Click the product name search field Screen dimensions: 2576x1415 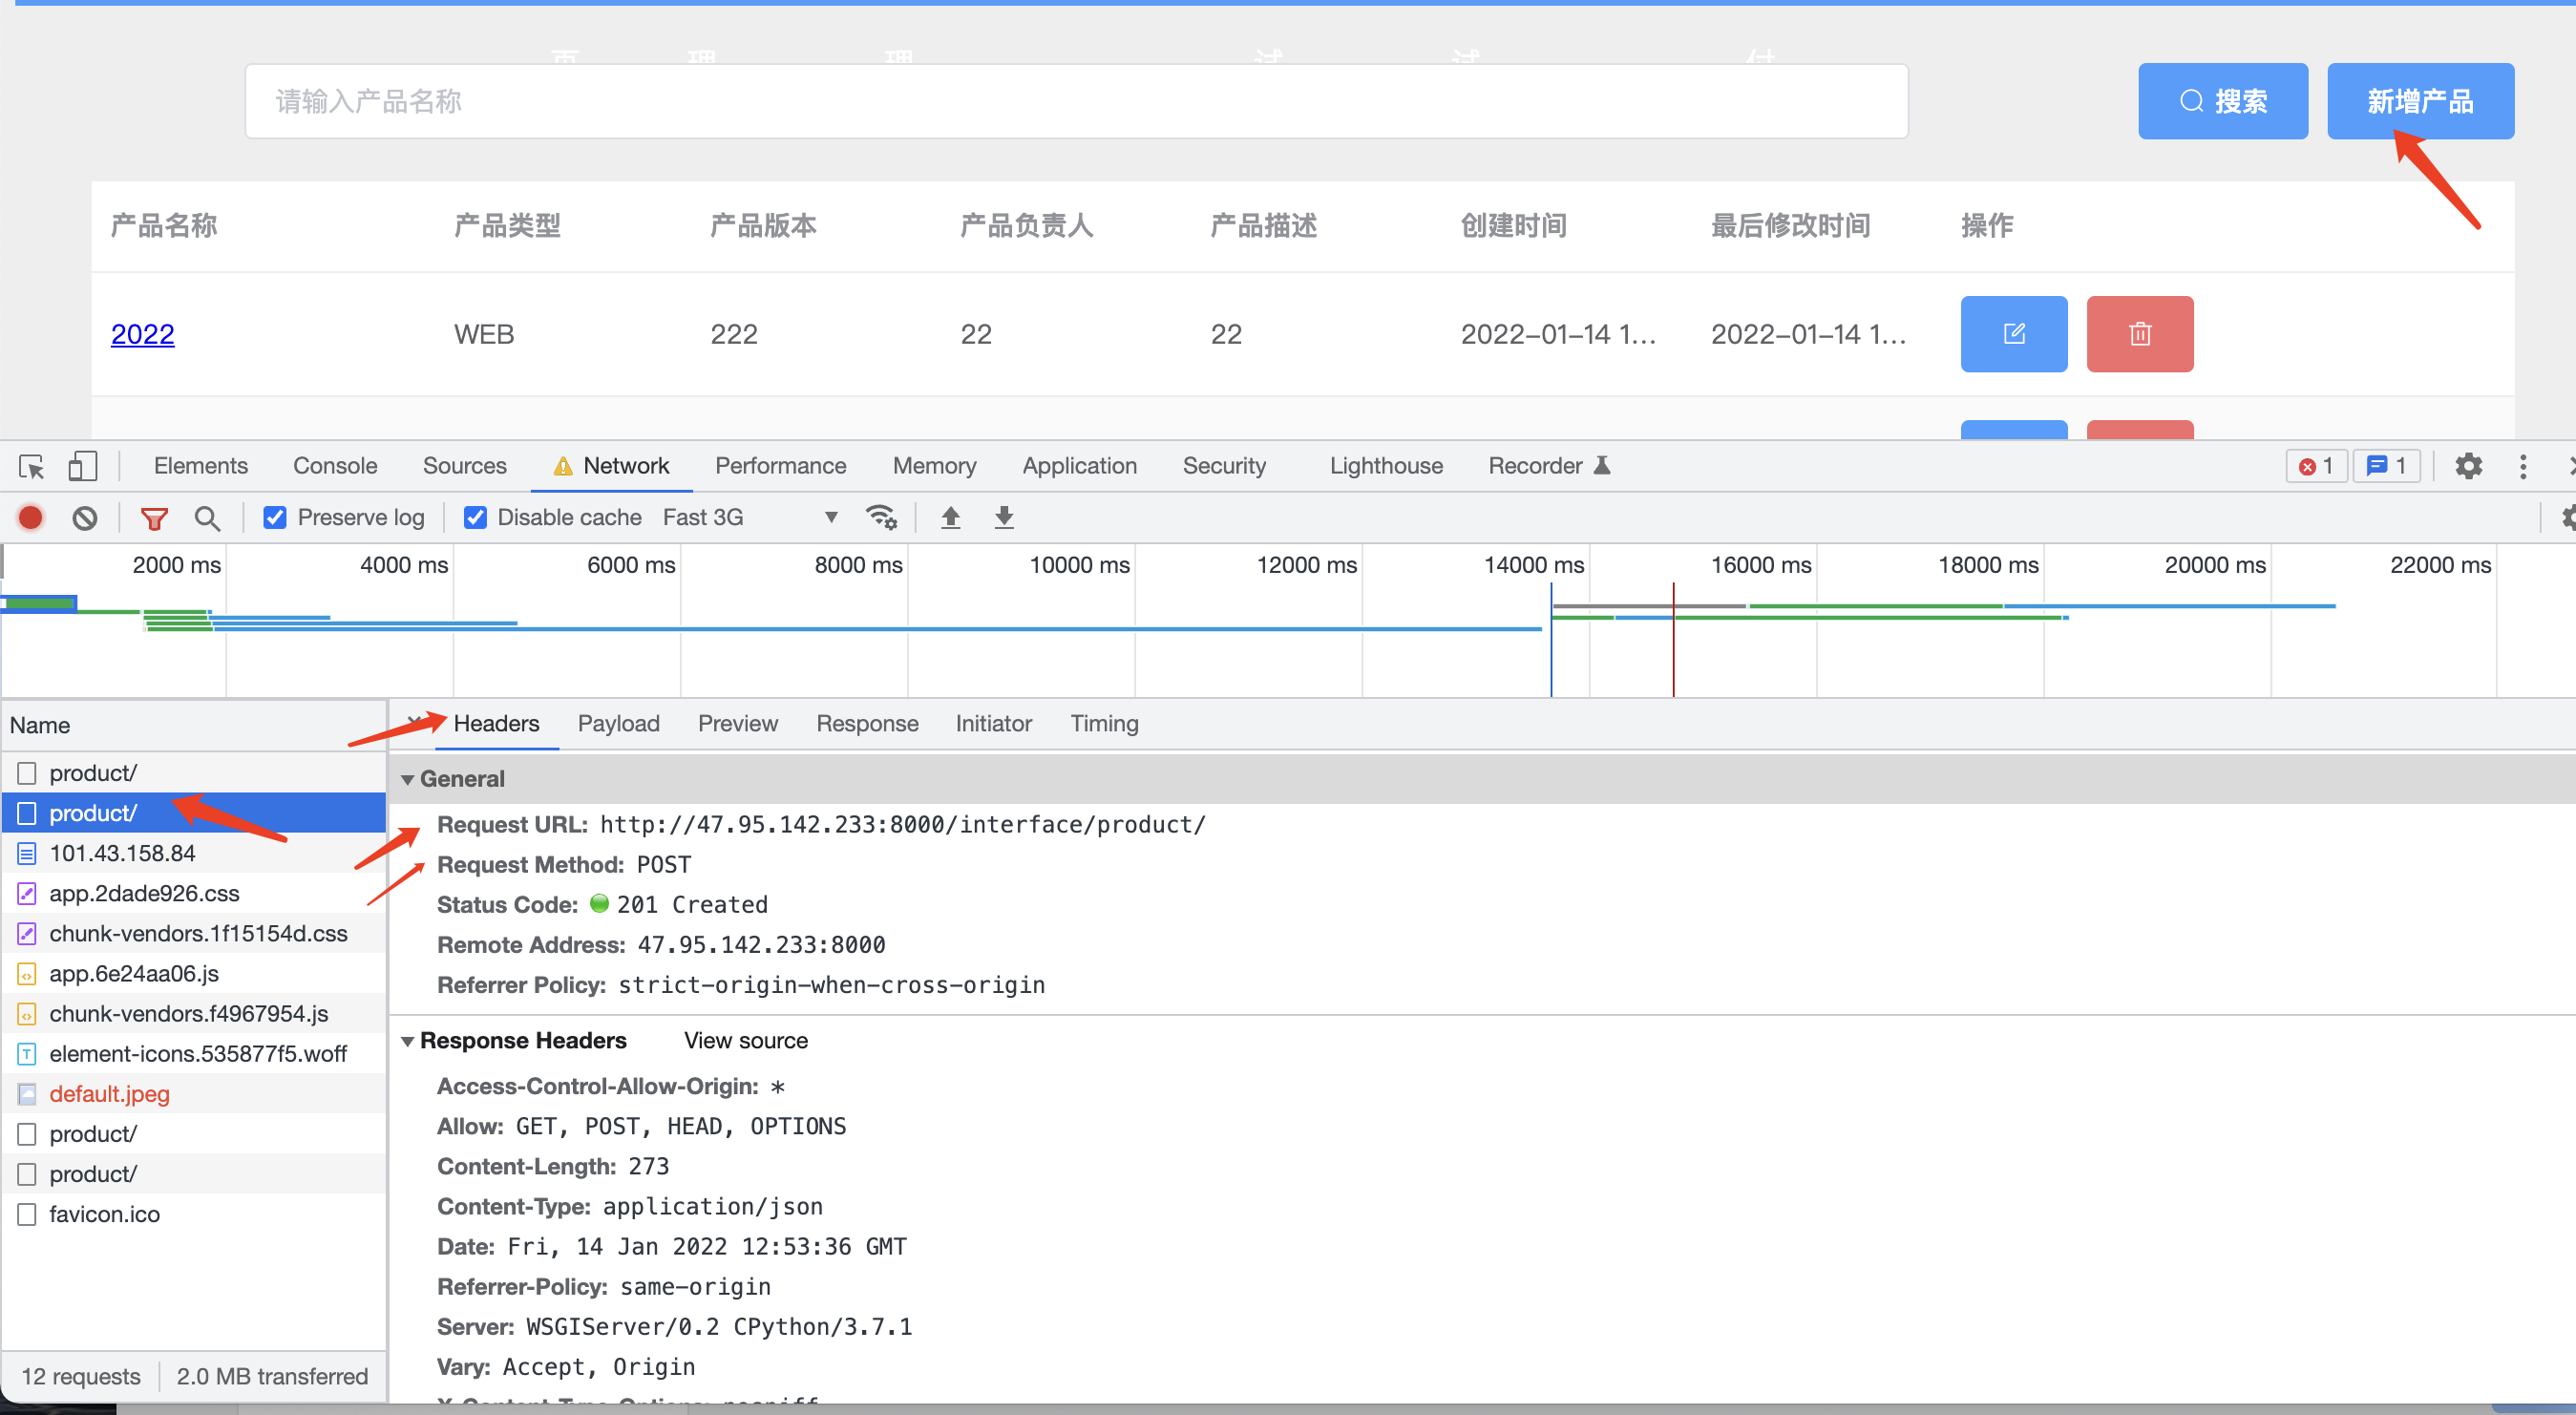click(x=1076, y=101)
